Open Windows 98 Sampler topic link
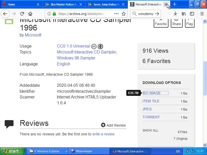Screen dimensions: 207x155 tap(76, 58)
